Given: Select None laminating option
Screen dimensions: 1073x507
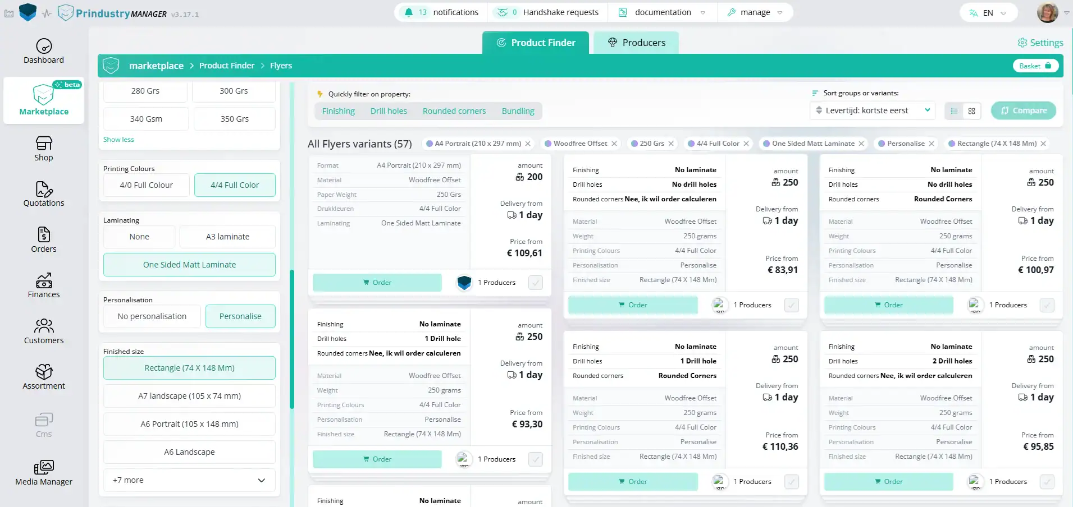Looking at the screenshot, I should click(139, 237).
